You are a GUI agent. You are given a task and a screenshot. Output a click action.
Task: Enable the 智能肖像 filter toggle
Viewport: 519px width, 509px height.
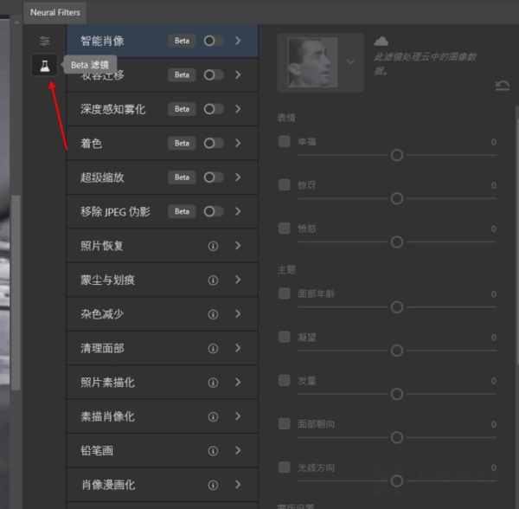click(x=214, y=41)
